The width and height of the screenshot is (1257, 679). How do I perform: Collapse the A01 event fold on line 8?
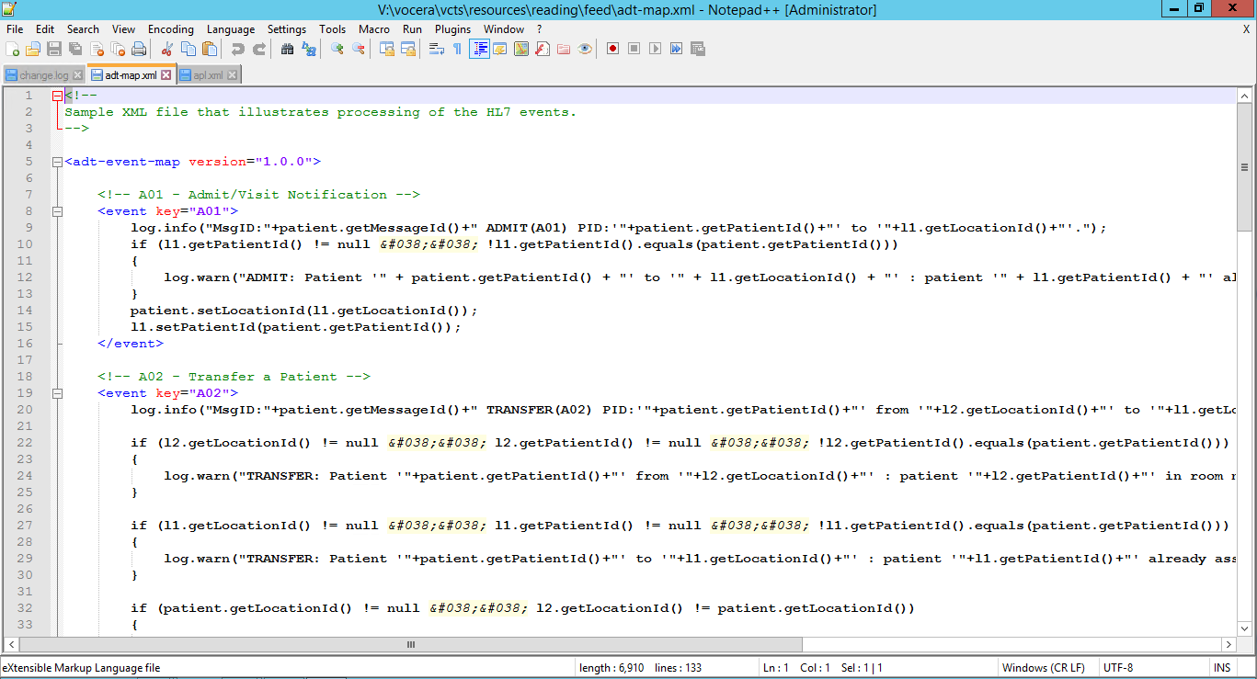[x=57, y=211]
